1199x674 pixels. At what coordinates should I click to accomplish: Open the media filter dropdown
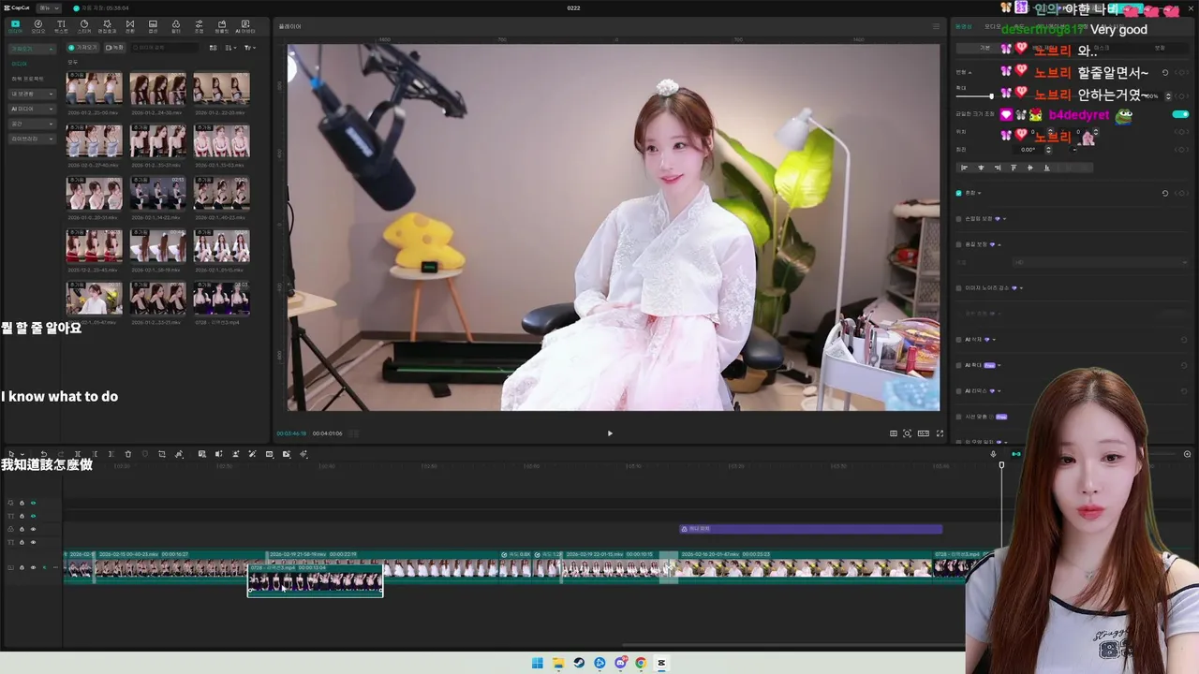250,48
